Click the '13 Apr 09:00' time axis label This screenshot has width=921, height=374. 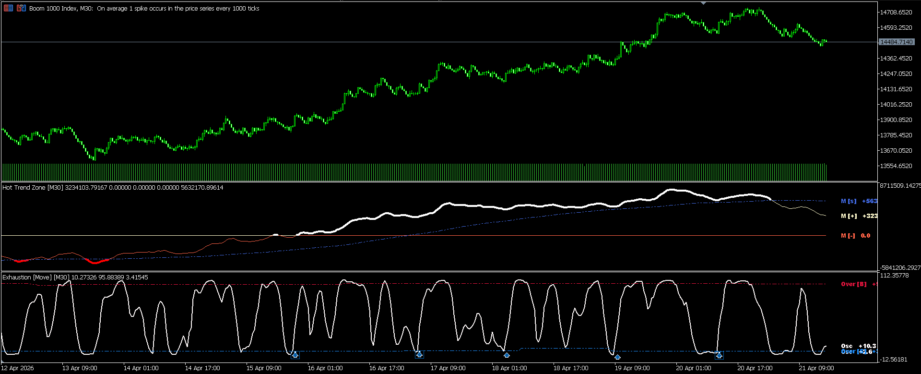(80, 368)
